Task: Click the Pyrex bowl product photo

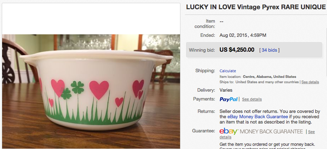Action: 91,91
